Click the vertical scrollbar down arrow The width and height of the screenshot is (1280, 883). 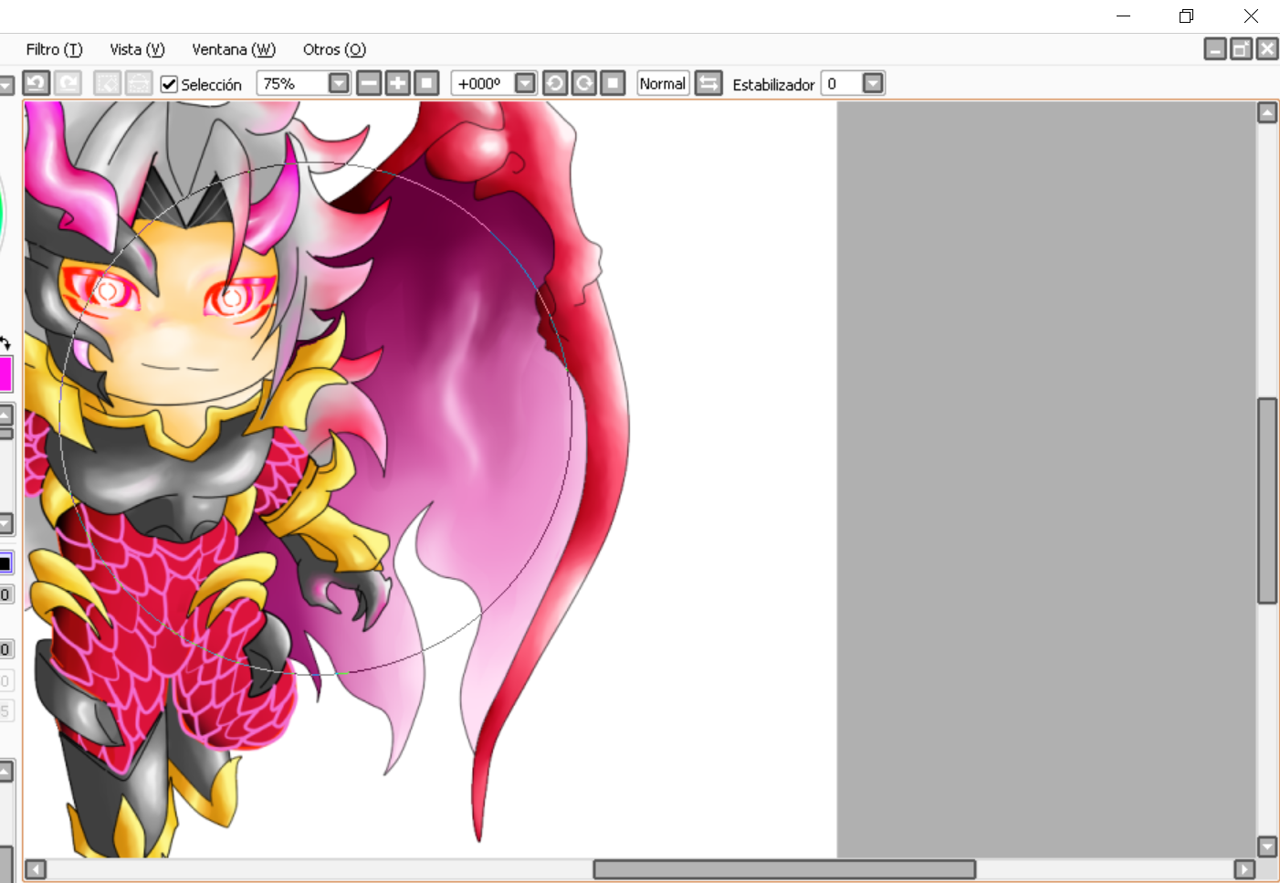[1267, 846]
